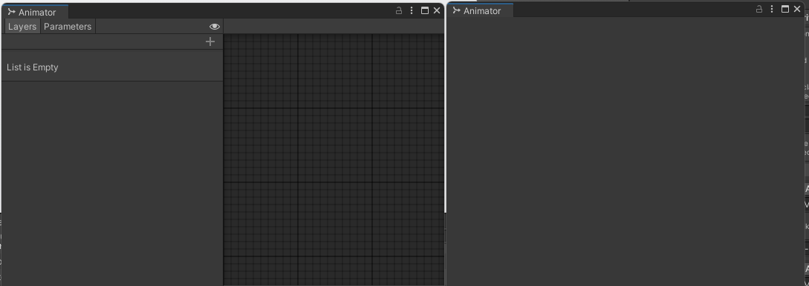
Task: Open the three-dot options menu of the empty Animator window
Action: point(772,9)
